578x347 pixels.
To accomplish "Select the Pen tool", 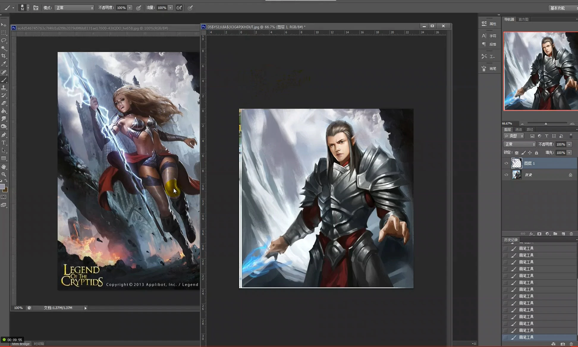I will click(4, 135).
